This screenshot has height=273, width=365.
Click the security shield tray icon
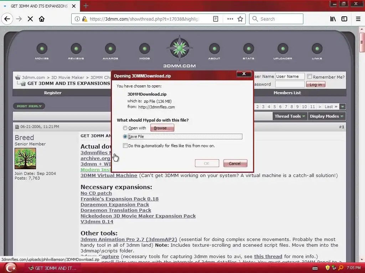328,268
